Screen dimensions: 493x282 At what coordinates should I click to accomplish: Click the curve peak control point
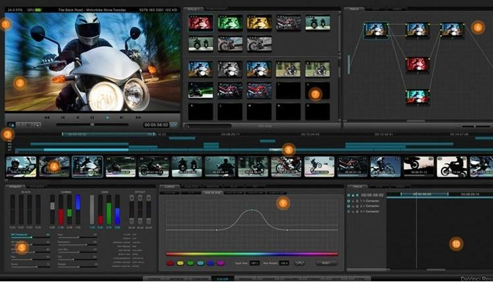pyautogui.click(x=252, y=210)
